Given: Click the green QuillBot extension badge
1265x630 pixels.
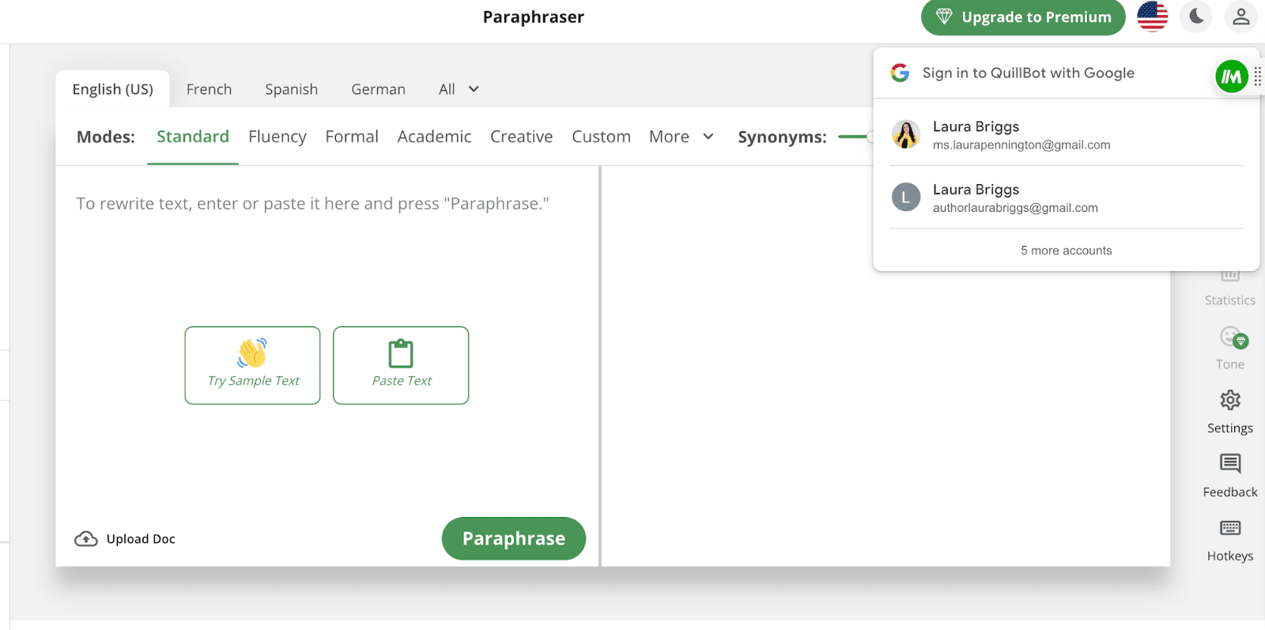Looking at the screenshot, I should [1231, 77].
